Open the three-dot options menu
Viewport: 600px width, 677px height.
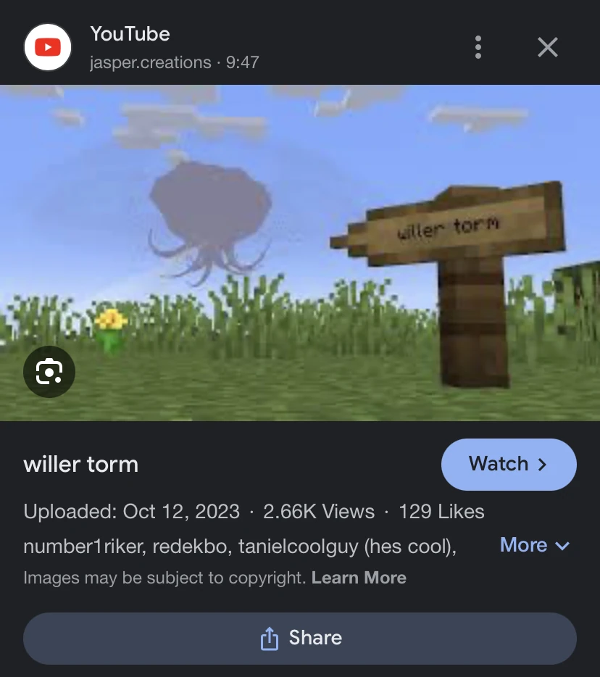478,47
